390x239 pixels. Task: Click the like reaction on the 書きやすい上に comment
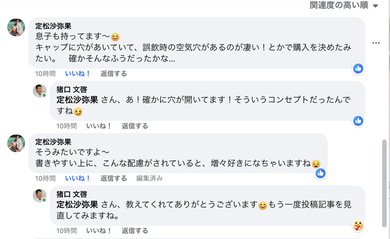coord(320,173)
